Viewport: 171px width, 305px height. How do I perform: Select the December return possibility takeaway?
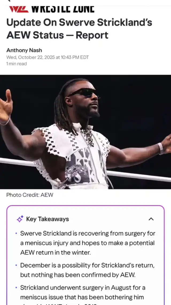[87, 270]
